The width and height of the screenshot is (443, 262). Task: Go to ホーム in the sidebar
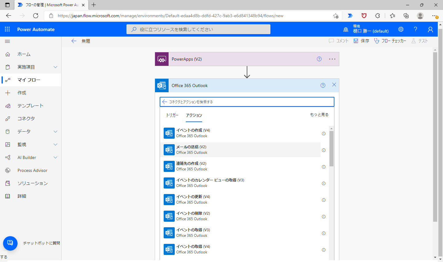pyautogui.click(x=31, y=54)
